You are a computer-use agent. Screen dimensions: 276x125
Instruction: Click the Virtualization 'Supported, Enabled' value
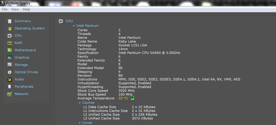pyautogui.click(x=135, y=83)
